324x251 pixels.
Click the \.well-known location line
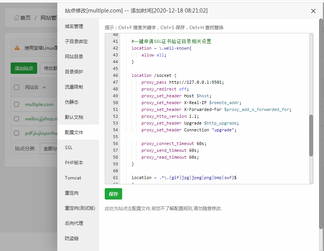161,48
